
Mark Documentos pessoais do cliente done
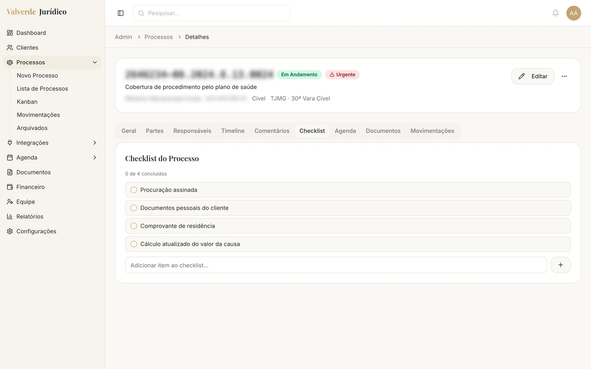point(134,208)
